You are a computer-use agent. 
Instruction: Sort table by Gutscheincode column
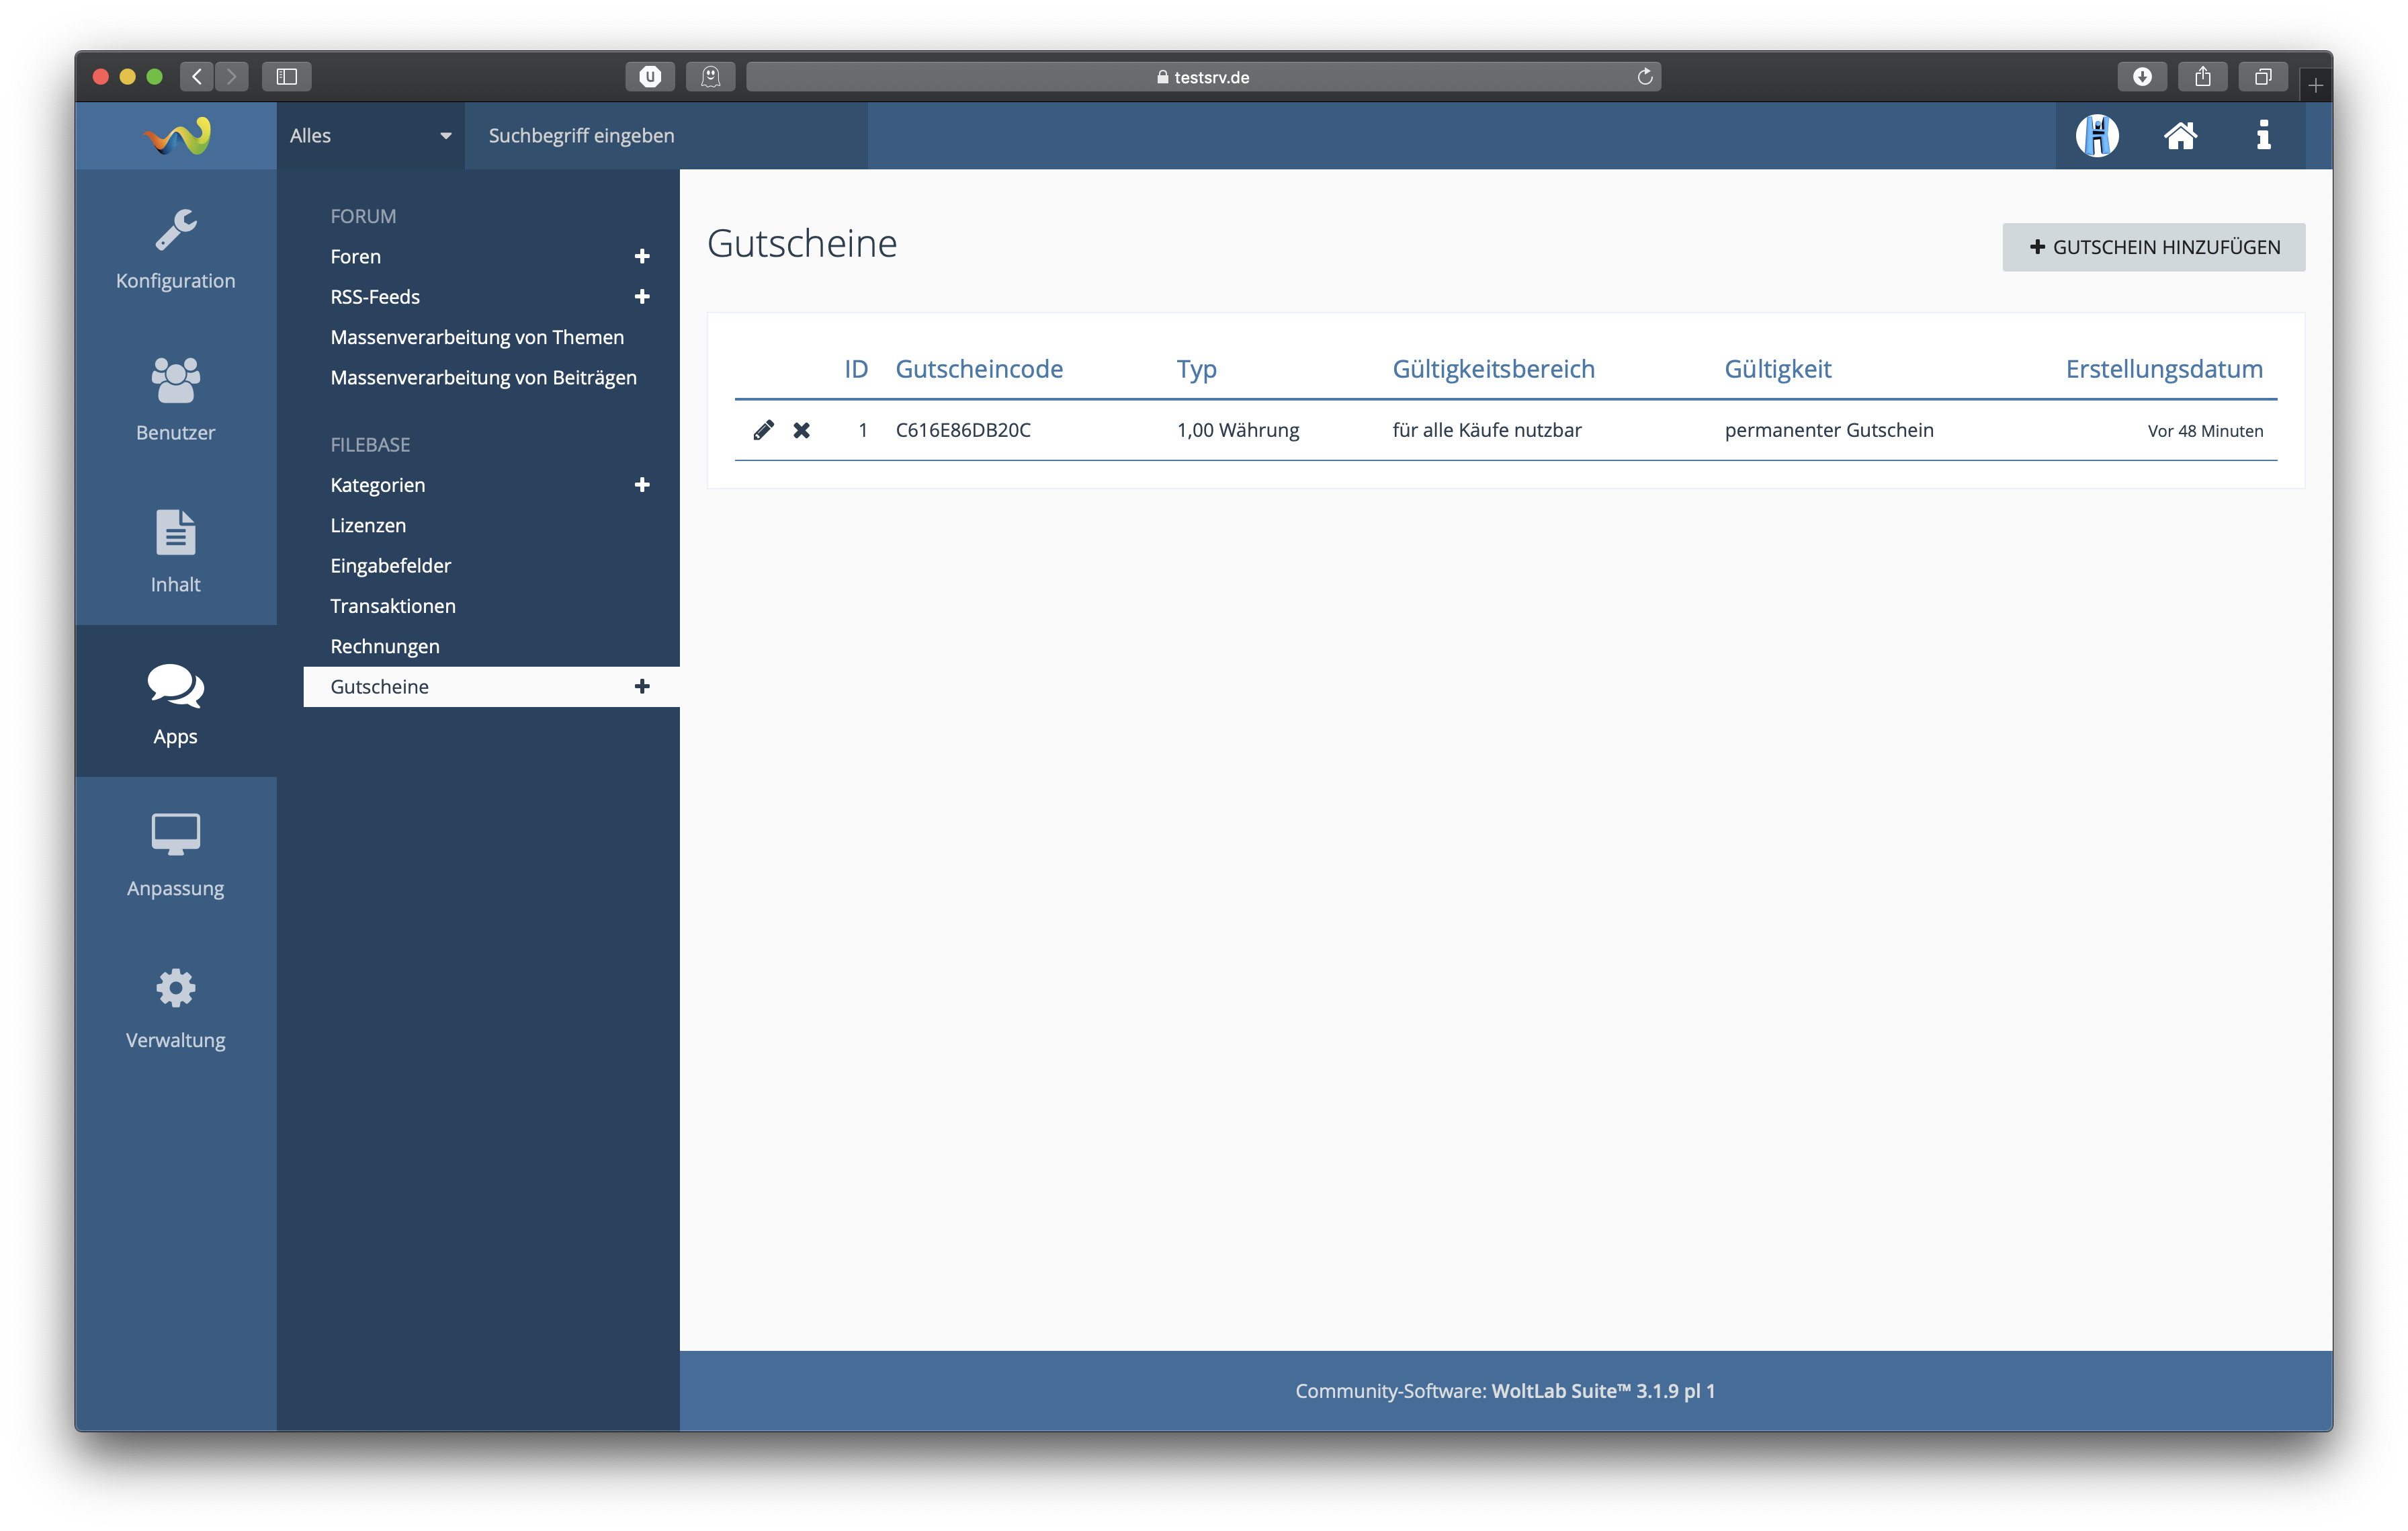(x=978, y=369)
